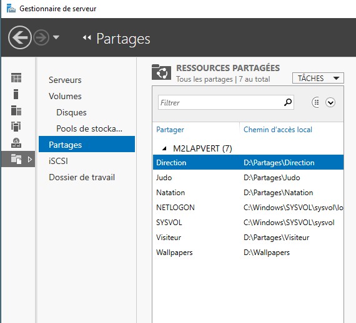Select the Partages navigation item
Screen dimensions: 356x323
tap(87, 144)
